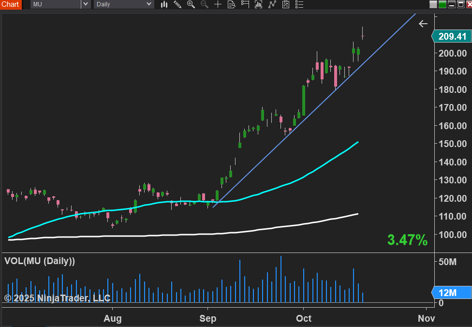
Task: Click the chart trader flag-shaped icon
Action: point(245,4)
